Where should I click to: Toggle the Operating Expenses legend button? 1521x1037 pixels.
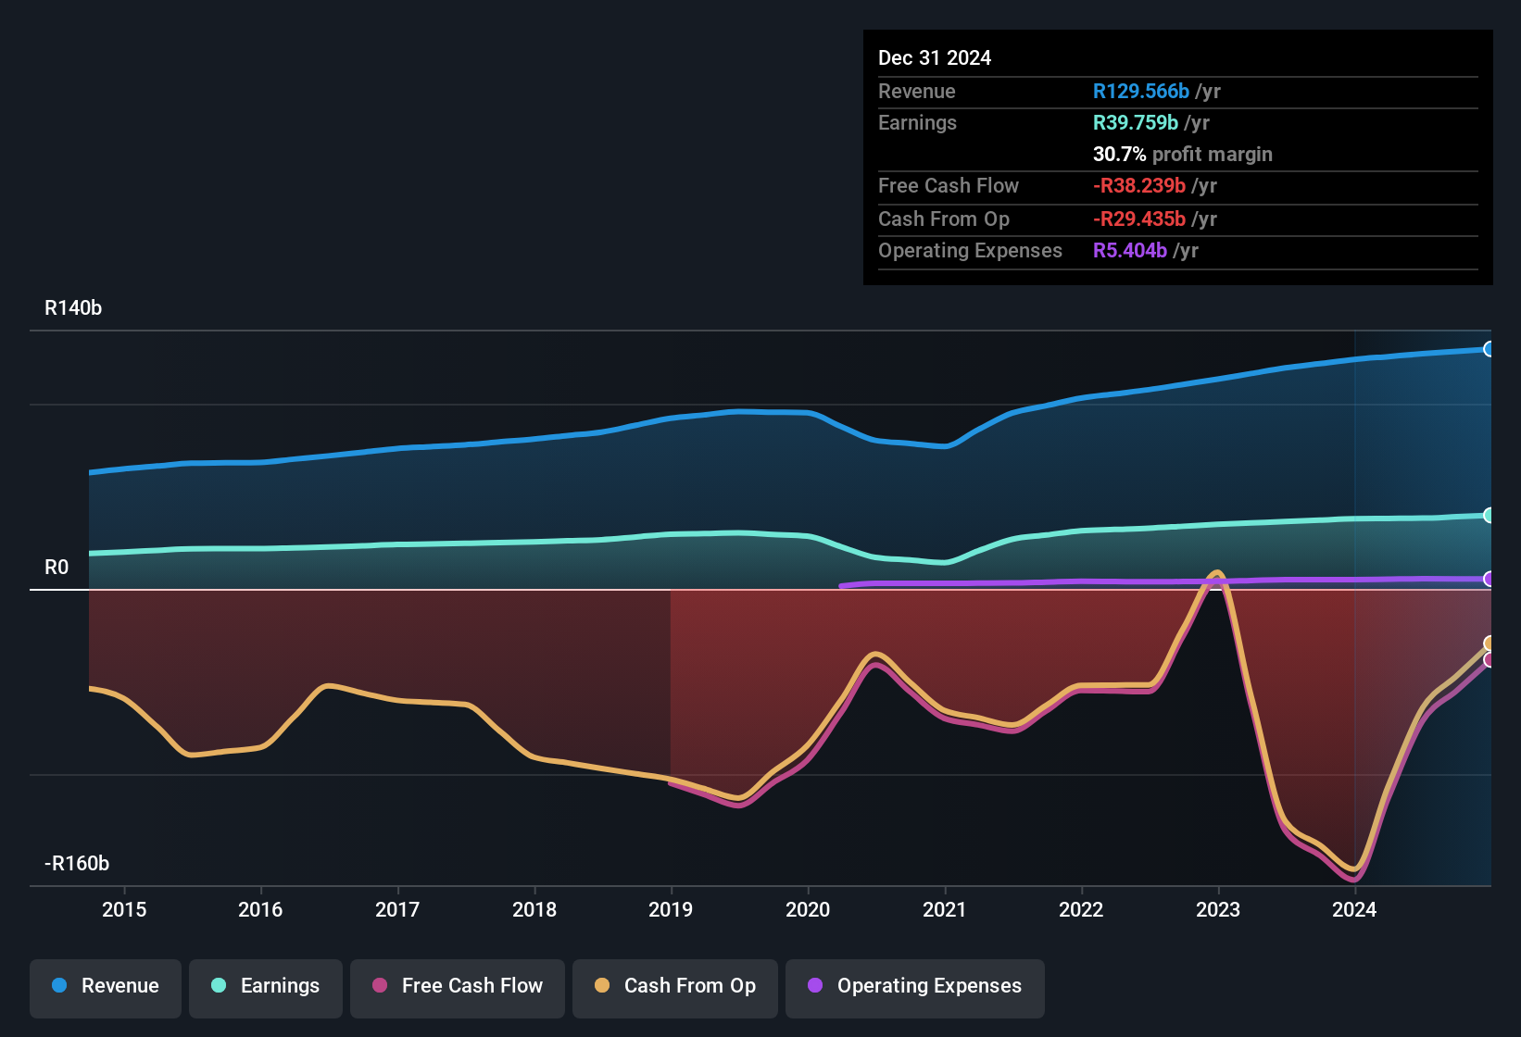click(915, 988)
